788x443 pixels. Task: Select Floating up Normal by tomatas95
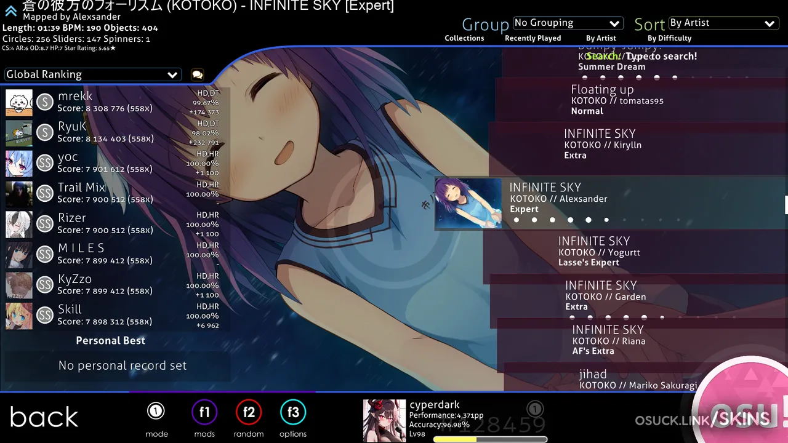641,100
